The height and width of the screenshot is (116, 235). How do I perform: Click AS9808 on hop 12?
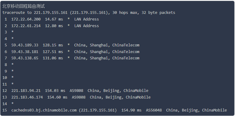click(x=77, y=91)
